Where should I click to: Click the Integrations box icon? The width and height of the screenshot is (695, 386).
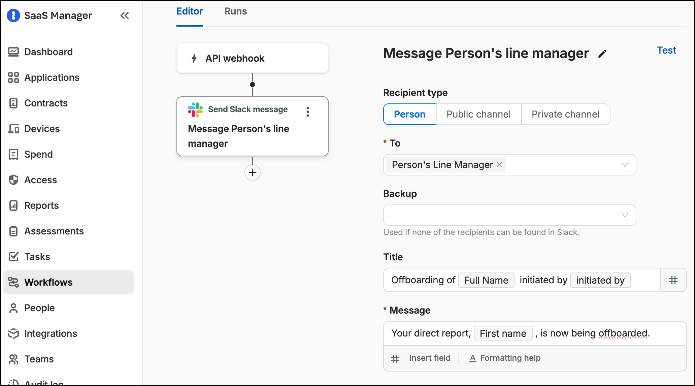[x=13, y=333]
